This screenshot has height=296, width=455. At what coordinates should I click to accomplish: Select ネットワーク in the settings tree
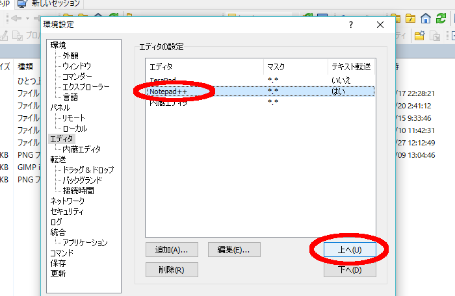pyautogui.click(x=68, y=201)
